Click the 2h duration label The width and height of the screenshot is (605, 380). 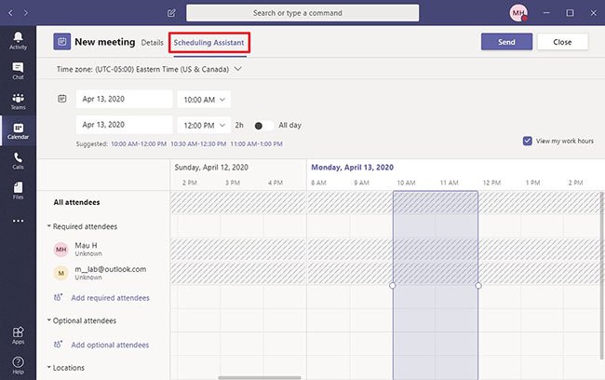tap(239, 125)
